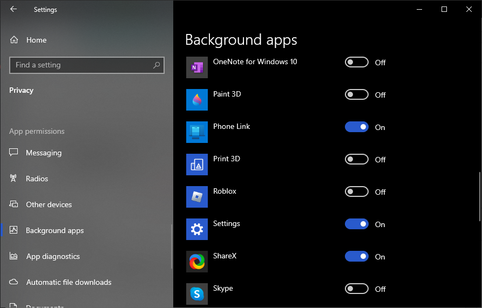The width and height of the screenshot is (482, 308).
Task: Turn on Roblox background toggle
Action: pos(356,192)
